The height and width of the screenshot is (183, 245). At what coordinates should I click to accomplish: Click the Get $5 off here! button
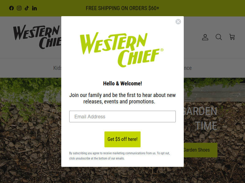123,139
